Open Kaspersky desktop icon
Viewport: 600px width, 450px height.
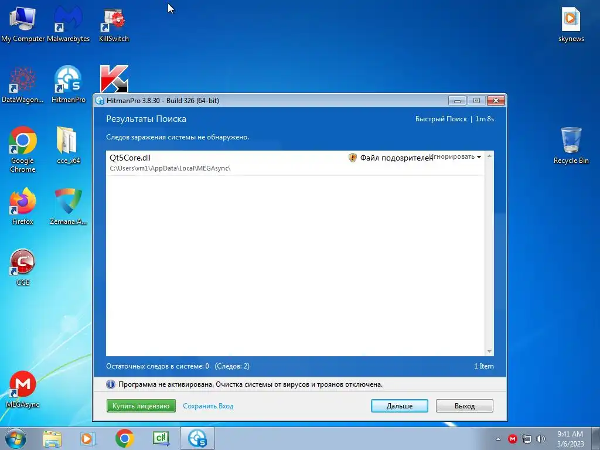point(114,79)
